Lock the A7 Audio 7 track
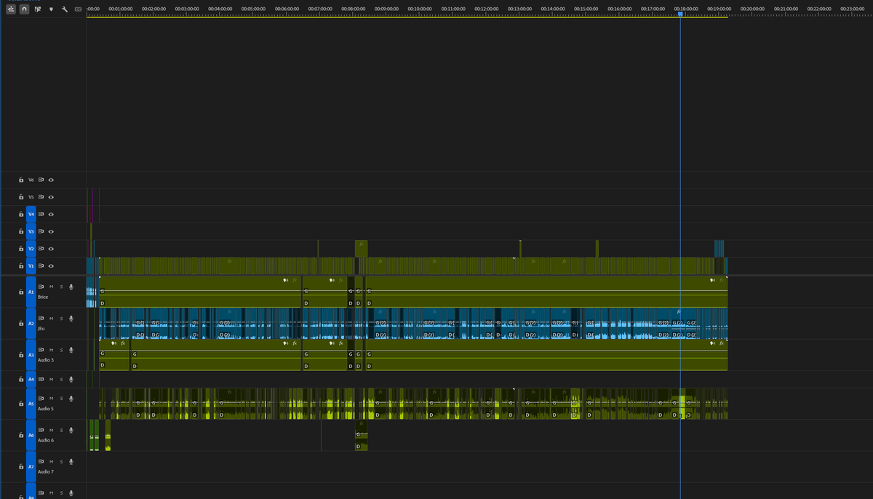 pyautogui.click(x=21, y=466)
